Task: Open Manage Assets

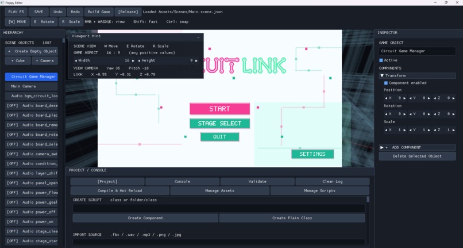Action: (x=219, y=191)
